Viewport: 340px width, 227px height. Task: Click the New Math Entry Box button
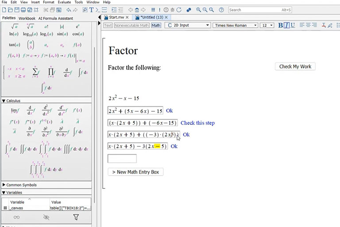[136, 172]
